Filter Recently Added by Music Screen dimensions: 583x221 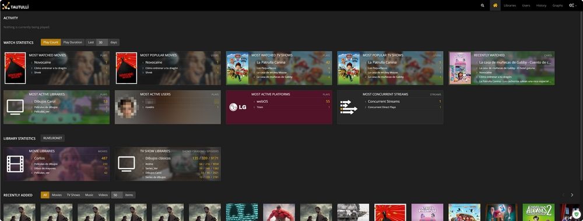(x=89, y=195)
